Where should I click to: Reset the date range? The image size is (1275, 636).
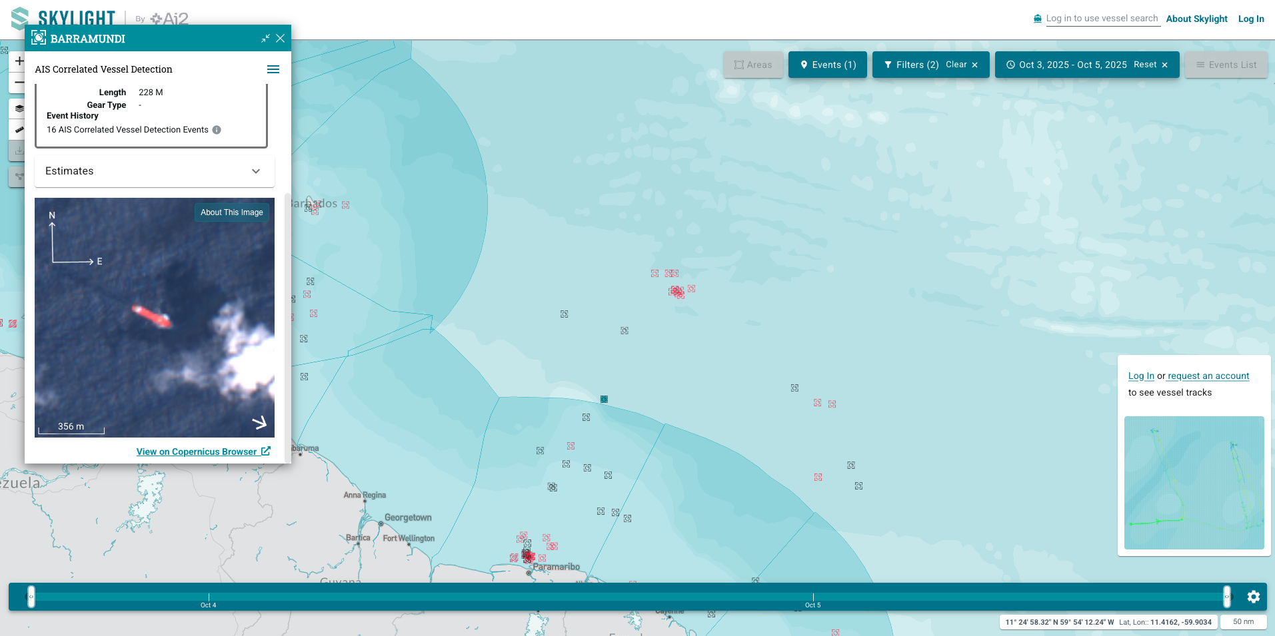click(x=1151, y=65)
